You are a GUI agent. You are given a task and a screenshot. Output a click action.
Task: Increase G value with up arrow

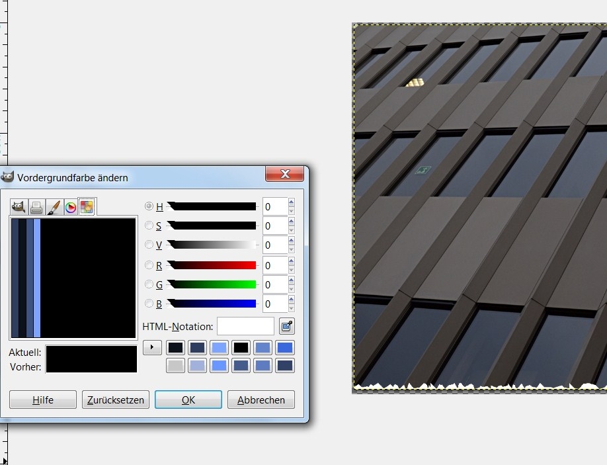291,280
